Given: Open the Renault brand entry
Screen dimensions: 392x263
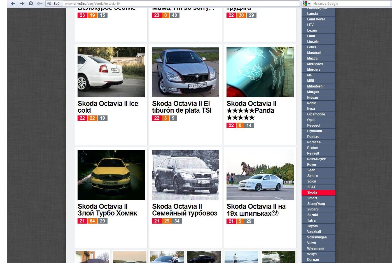Looking at the screenshot, I should (318, 153).
